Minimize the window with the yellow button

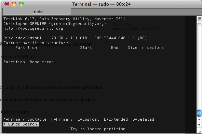point(14,4)
